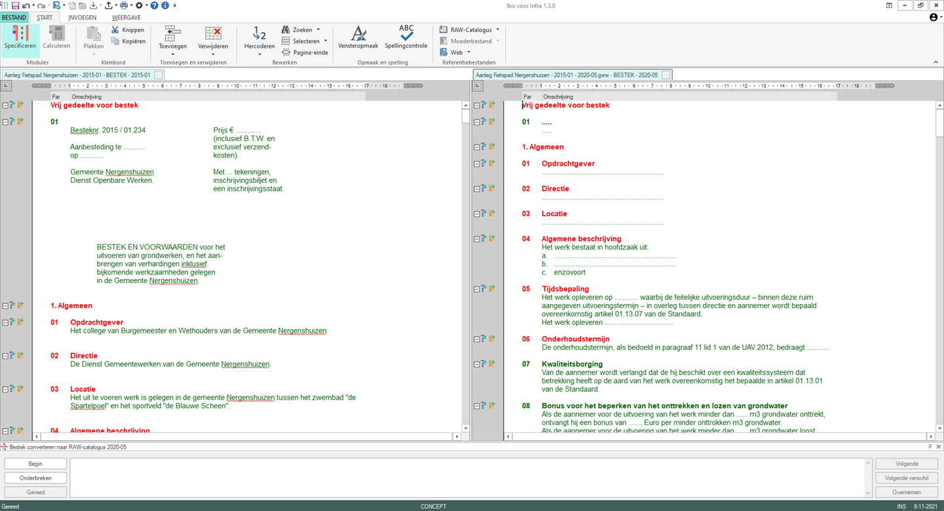Click the right document vertical scrollbar thumb

939,124
